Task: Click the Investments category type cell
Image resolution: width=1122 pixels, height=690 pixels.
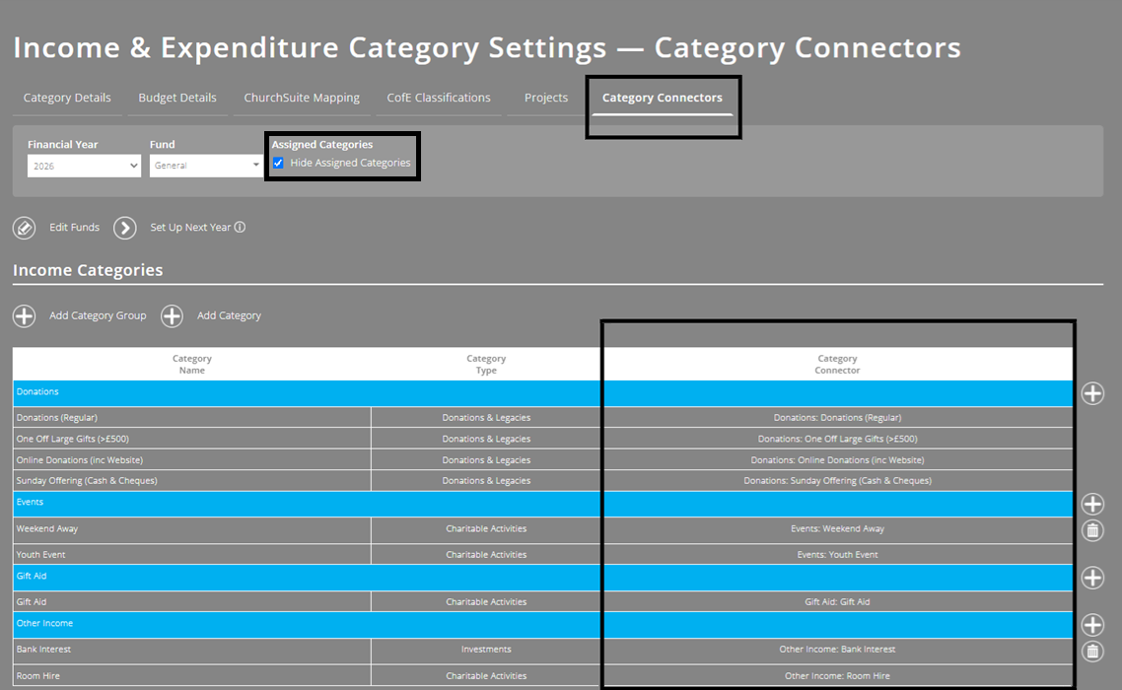Action: click(487, 650)
